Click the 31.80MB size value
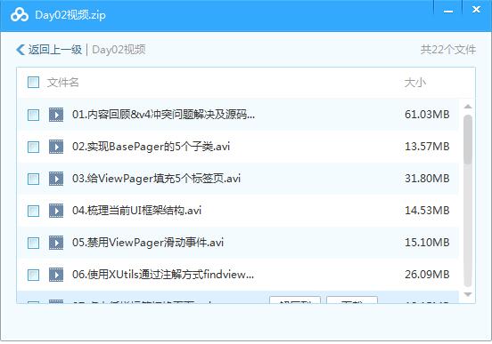This screenshot has height=344, width=492. [x=427, y=179]
